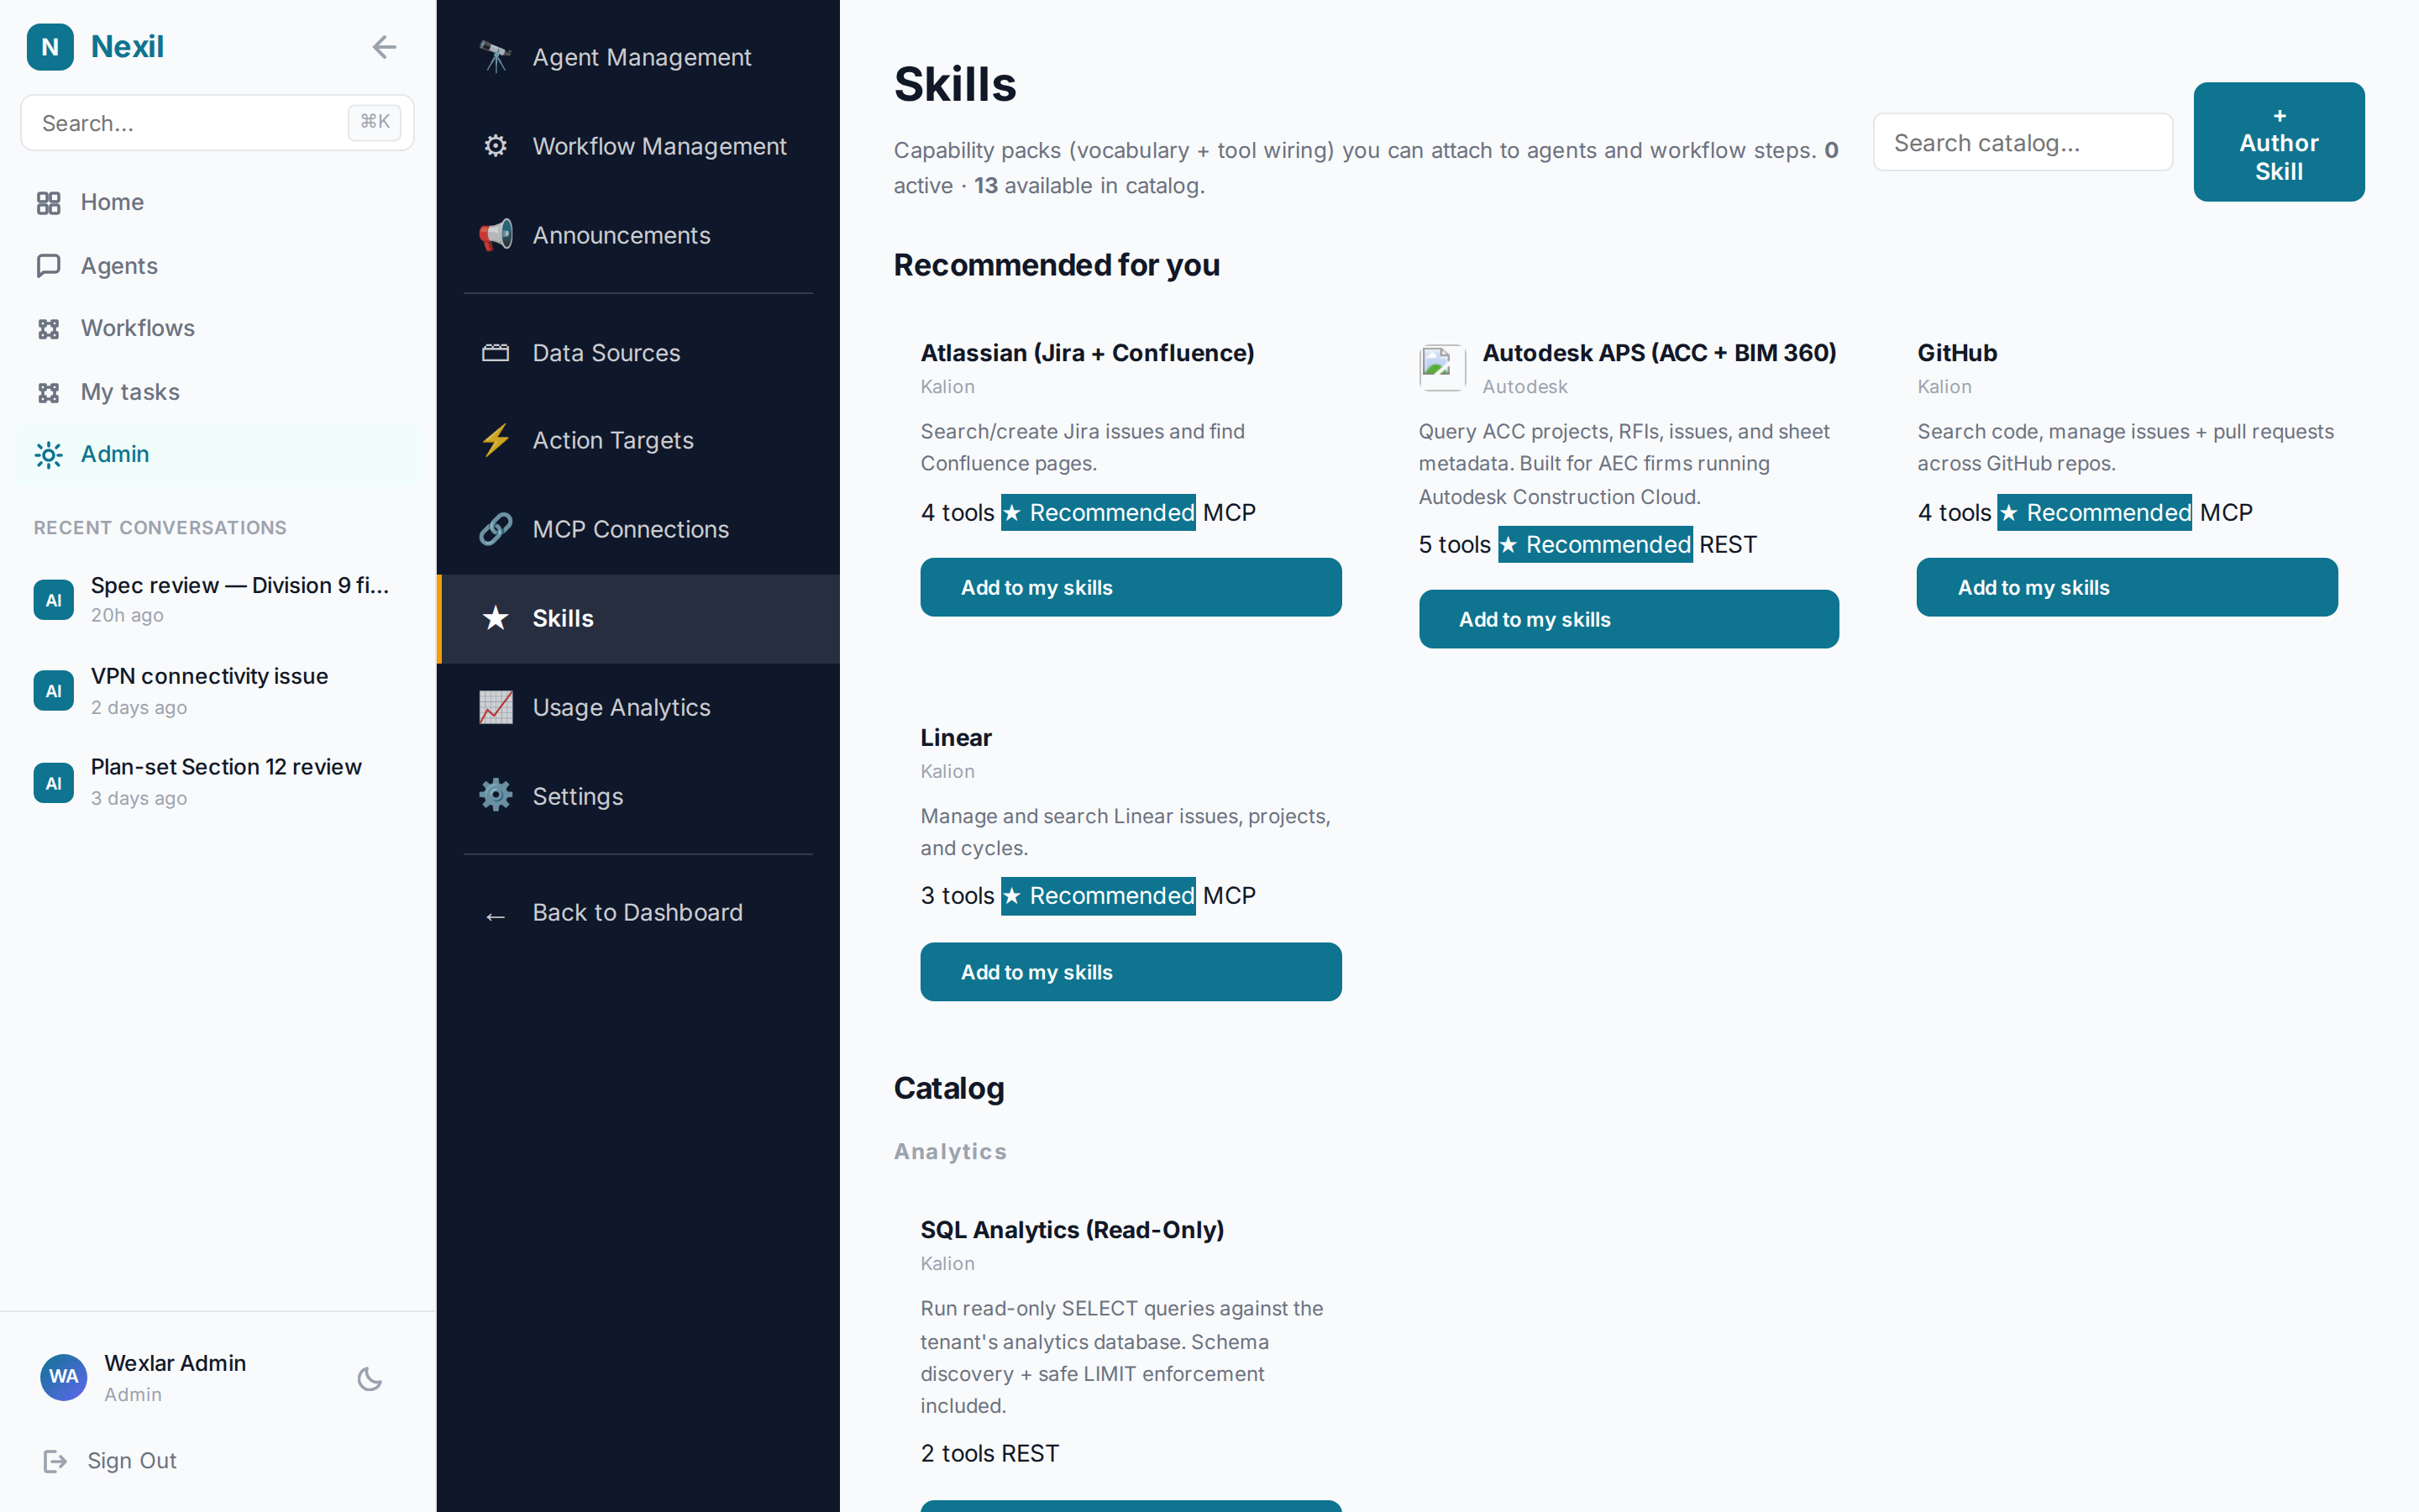This screenshot has height=1512, width=2419.
Task: Focus the sidebar Search field
Action: pyautogui.click(x=217, y=123)
